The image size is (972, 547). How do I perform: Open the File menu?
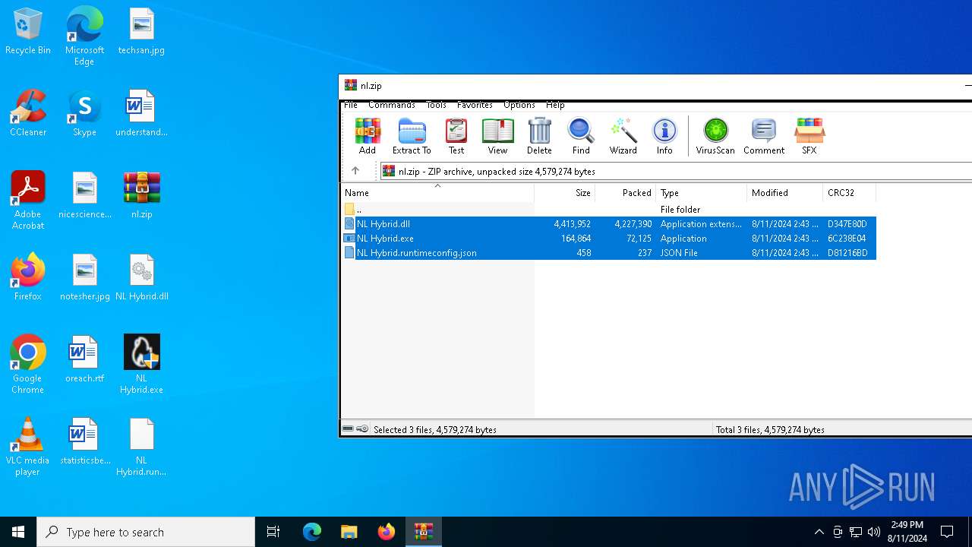tap(351, 105)
